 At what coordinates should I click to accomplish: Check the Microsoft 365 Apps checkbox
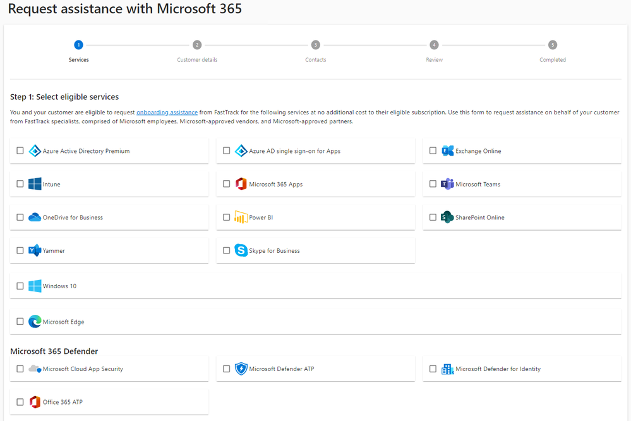(x=227, y=184)
